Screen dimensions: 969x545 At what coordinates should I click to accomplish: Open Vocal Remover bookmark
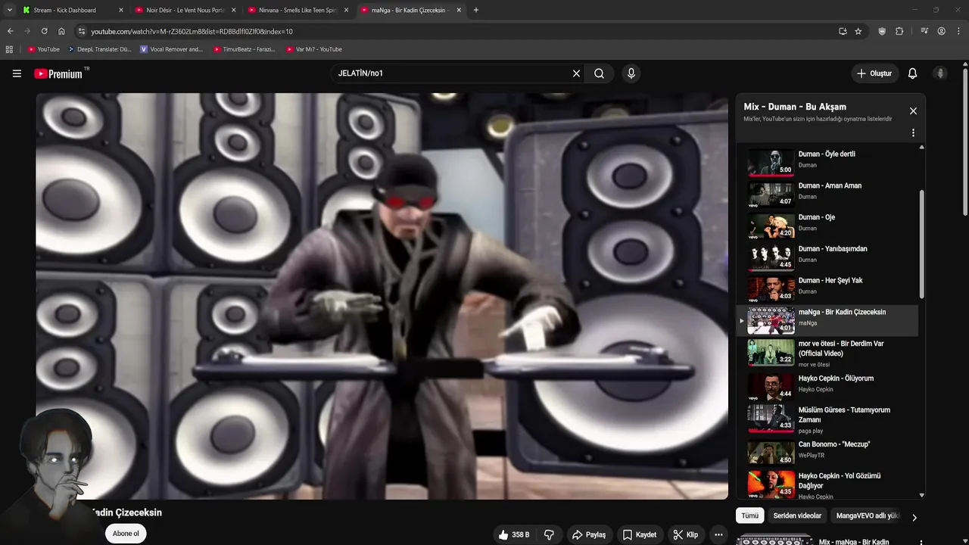click(171, 49)
